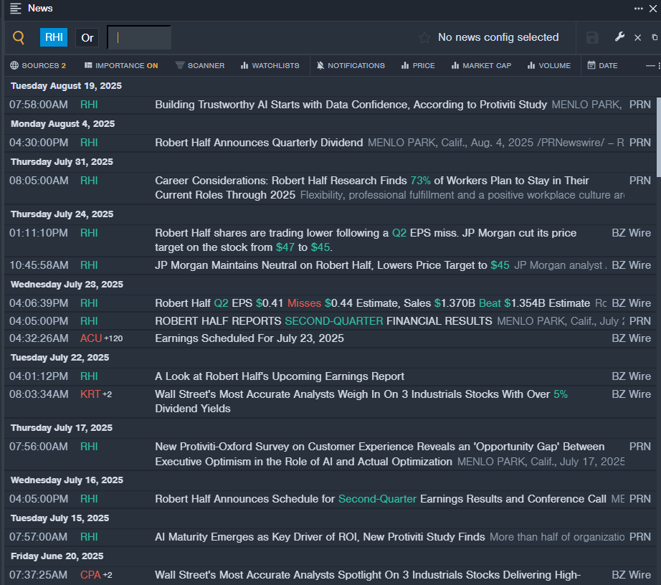
Task: Open ROBERT HALF REPORTS SECOND-QUARTER FINANCIAL RESULTS
Action: [x=323, y=321]
